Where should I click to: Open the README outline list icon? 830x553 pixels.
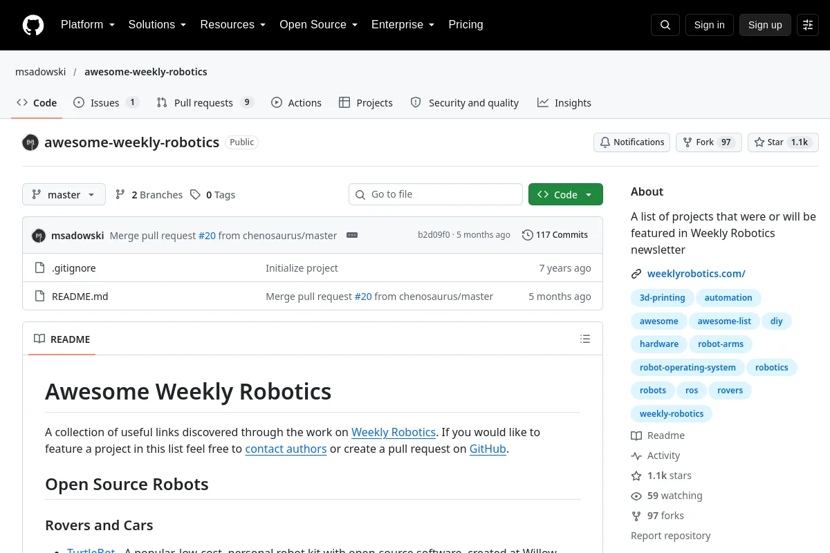pyautogui.click(x=585, y=339)
